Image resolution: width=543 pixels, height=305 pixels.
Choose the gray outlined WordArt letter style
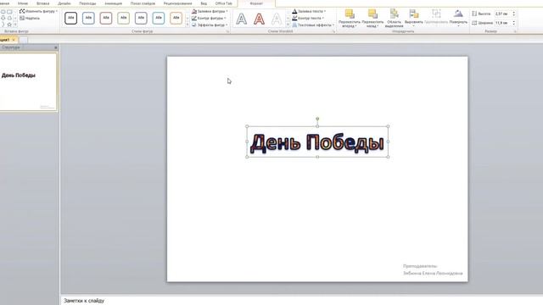coord(241,19)
